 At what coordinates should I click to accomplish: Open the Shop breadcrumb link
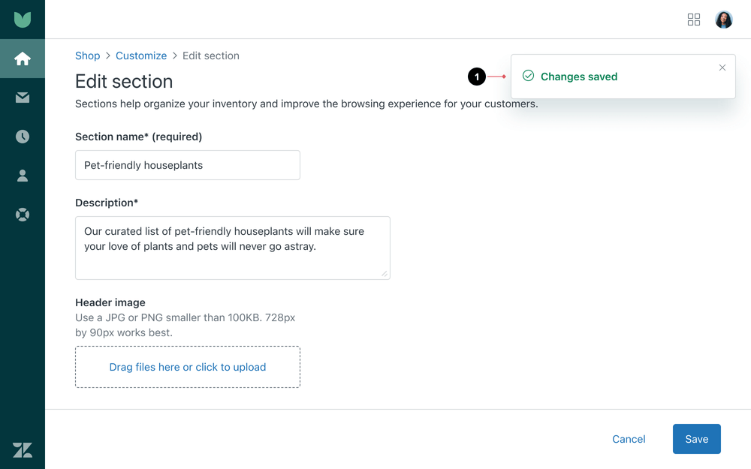pos(87,56)
